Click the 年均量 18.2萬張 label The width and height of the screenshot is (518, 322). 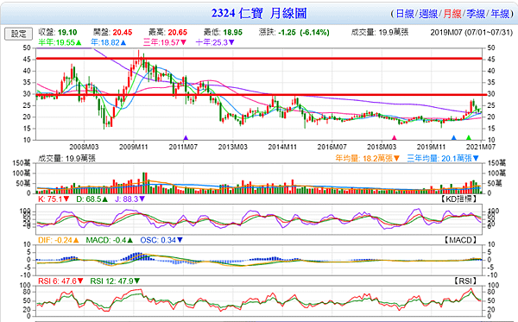(368, 159)
